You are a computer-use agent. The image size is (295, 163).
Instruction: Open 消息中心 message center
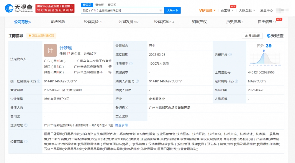[x=266, y=10]
